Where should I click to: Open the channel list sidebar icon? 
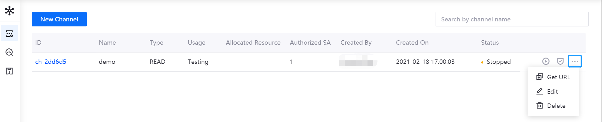pos(9,33)
